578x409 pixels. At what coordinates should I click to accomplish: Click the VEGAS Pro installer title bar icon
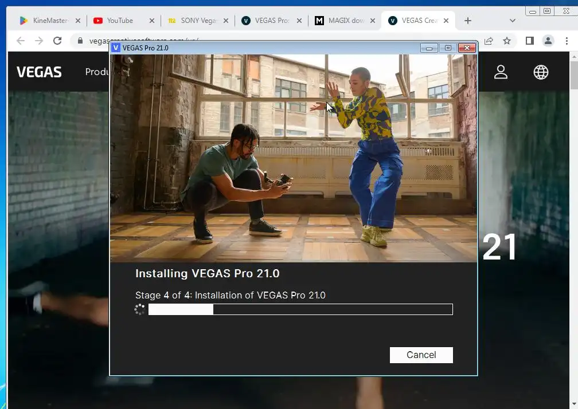click(x=116, y=48)
